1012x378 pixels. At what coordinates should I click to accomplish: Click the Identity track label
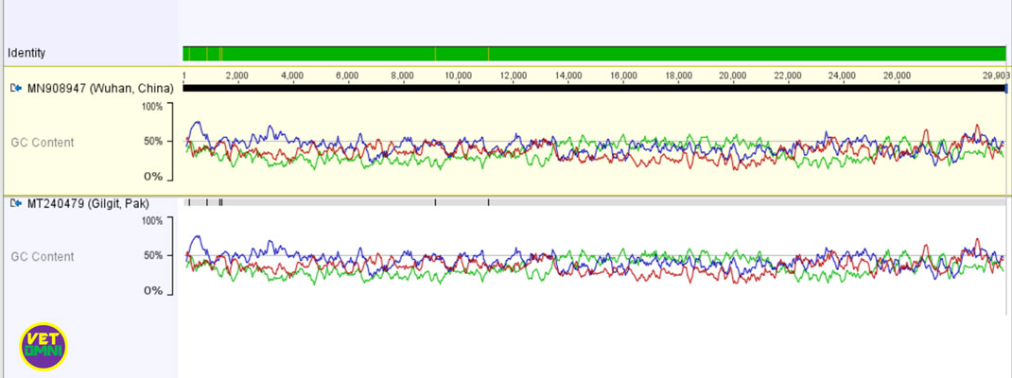[26, 53]
